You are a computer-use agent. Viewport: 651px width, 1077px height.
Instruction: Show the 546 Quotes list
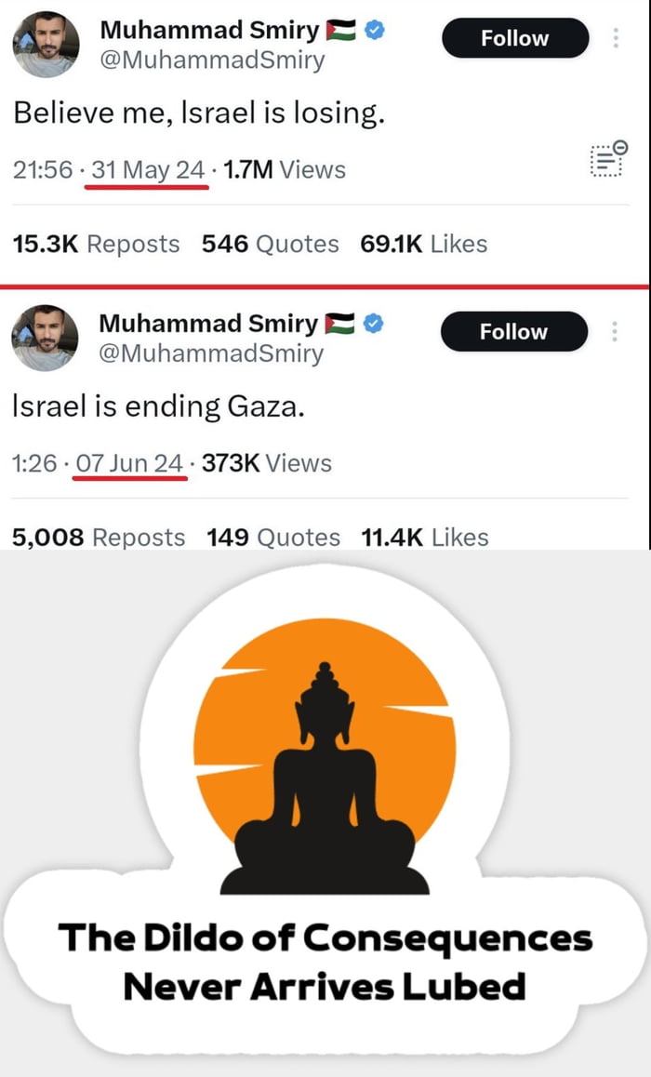270,244
